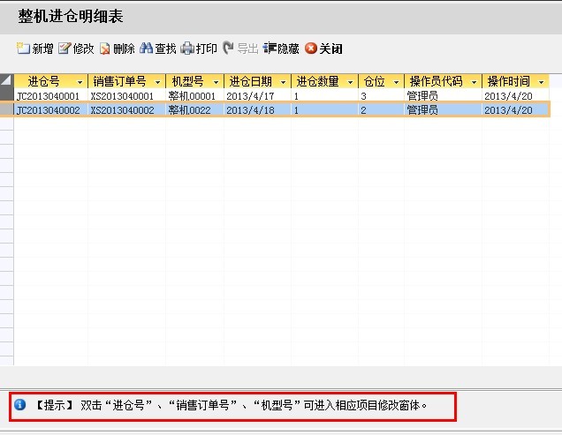
Task: Select date cell 2013/4/17
Action: click(258, 96)
